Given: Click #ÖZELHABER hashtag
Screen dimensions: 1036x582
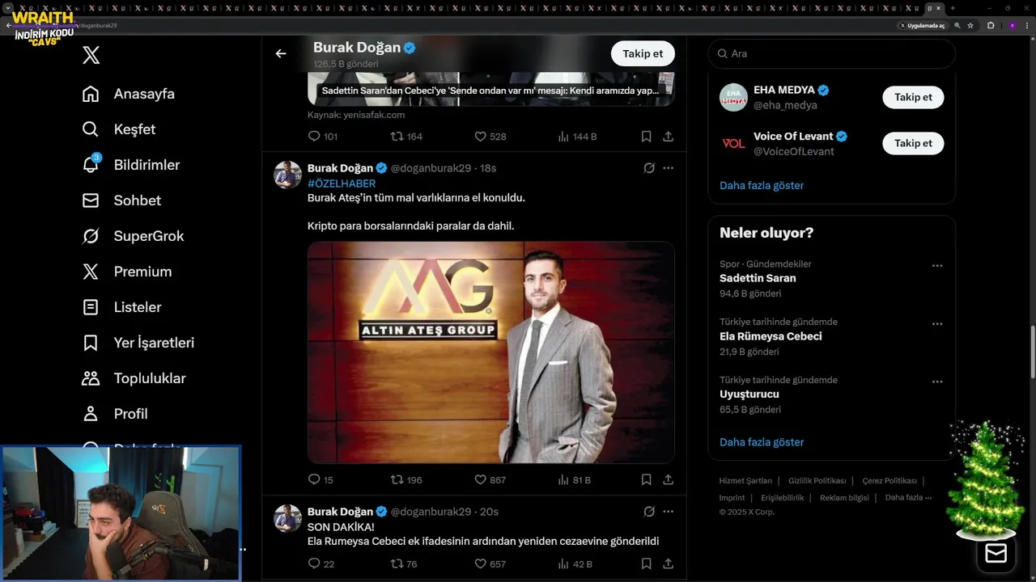Looking at the screenshot, I should 342,183.
